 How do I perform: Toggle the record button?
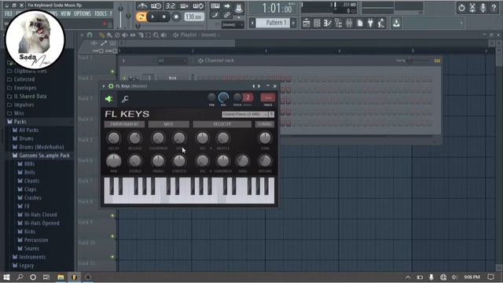point(176,17)
